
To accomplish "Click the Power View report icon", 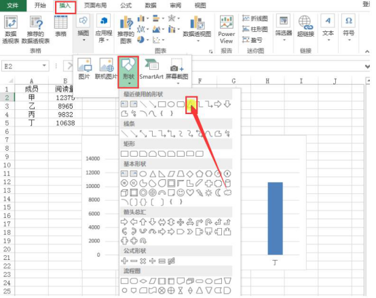I will click(x=227, y=29).
